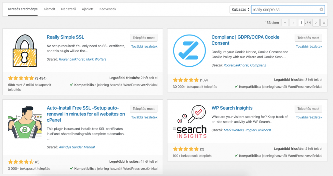Image resolution: width=333 pixels, height=176 pixels.
Task: Open author link Mark Wolters under Really Simple SSL
Action: click(x=96, y=60)
